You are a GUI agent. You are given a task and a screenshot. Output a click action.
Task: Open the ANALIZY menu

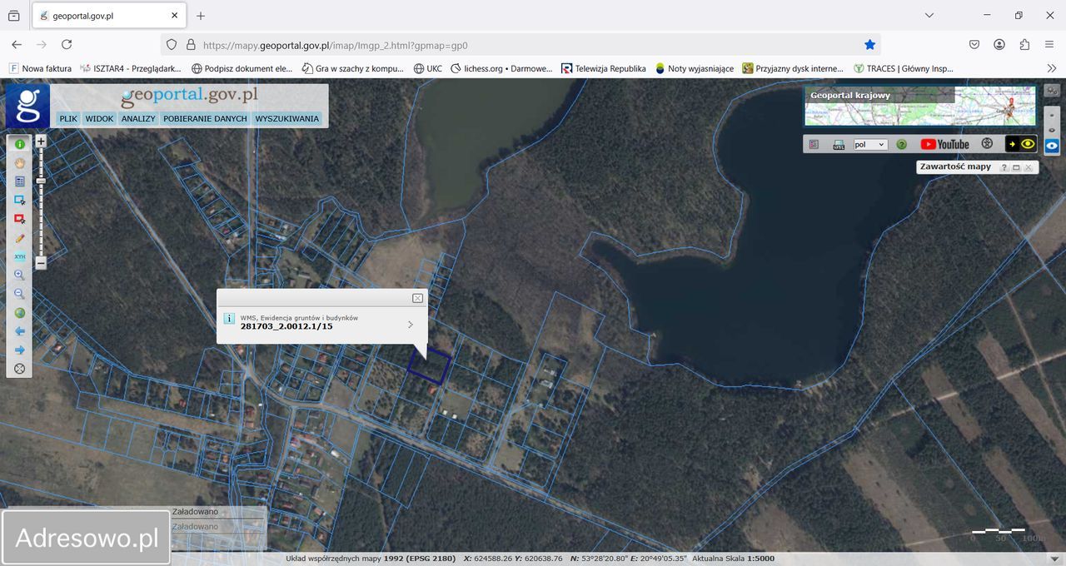coord(138,118)
